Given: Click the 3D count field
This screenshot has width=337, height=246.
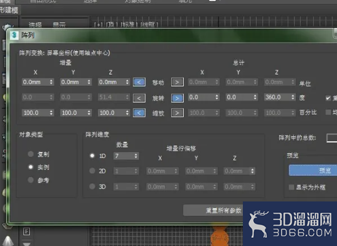Looking at the screenshot, I should [126, 186].
